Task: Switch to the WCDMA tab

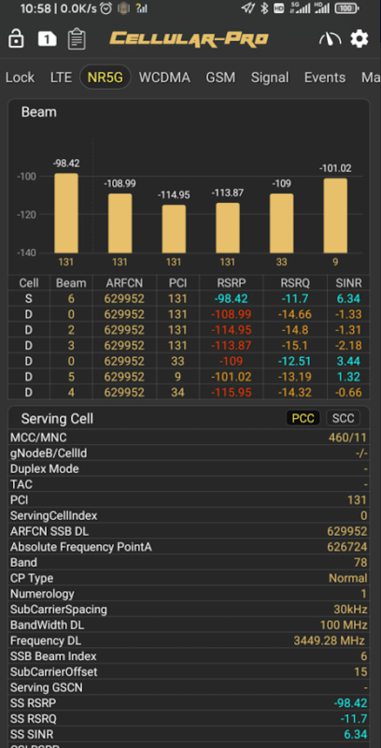Action: (164, 78)
